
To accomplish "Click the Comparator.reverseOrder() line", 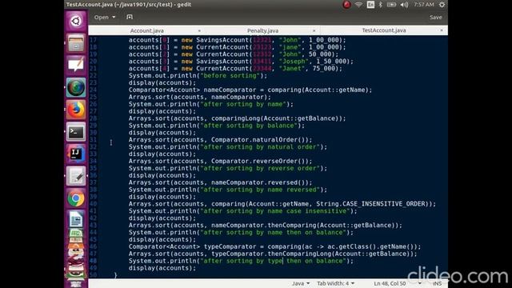I will point(220,162).
